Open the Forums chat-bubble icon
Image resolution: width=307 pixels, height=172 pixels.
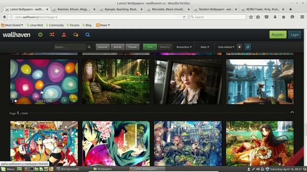click(76, 35)
